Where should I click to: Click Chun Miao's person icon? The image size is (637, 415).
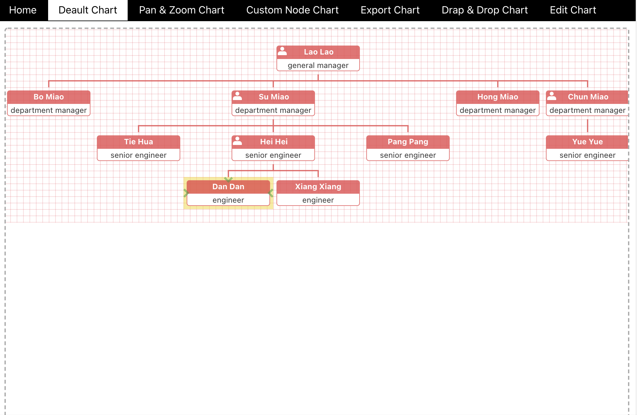[552, 96]
